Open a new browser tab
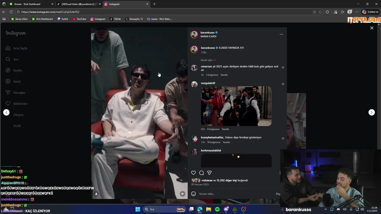 tap(154, 4)
